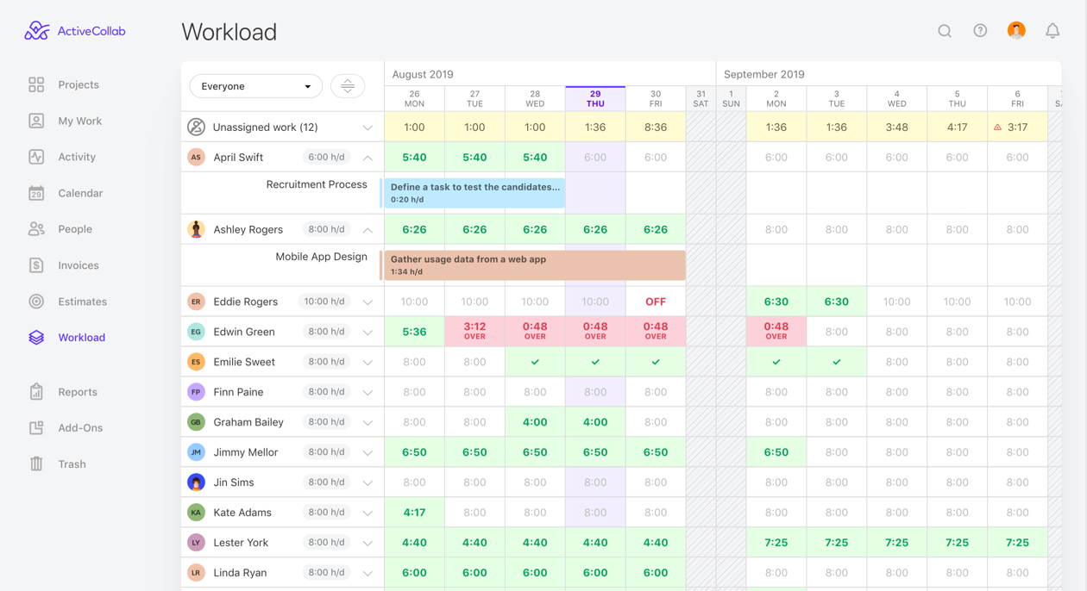Viewport: 1087px width, 591px height.
Task: Click the user profile avatar
Action: click(1016, 31)
